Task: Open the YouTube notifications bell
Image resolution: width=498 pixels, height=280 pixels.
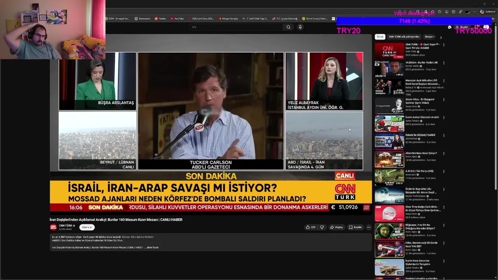Action: (x=477, y=27)
